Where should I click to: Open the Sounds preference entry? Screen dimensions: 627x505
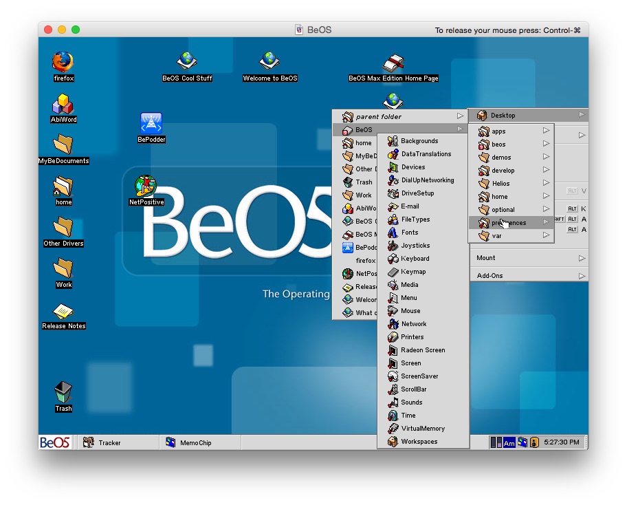pos(423,402)
